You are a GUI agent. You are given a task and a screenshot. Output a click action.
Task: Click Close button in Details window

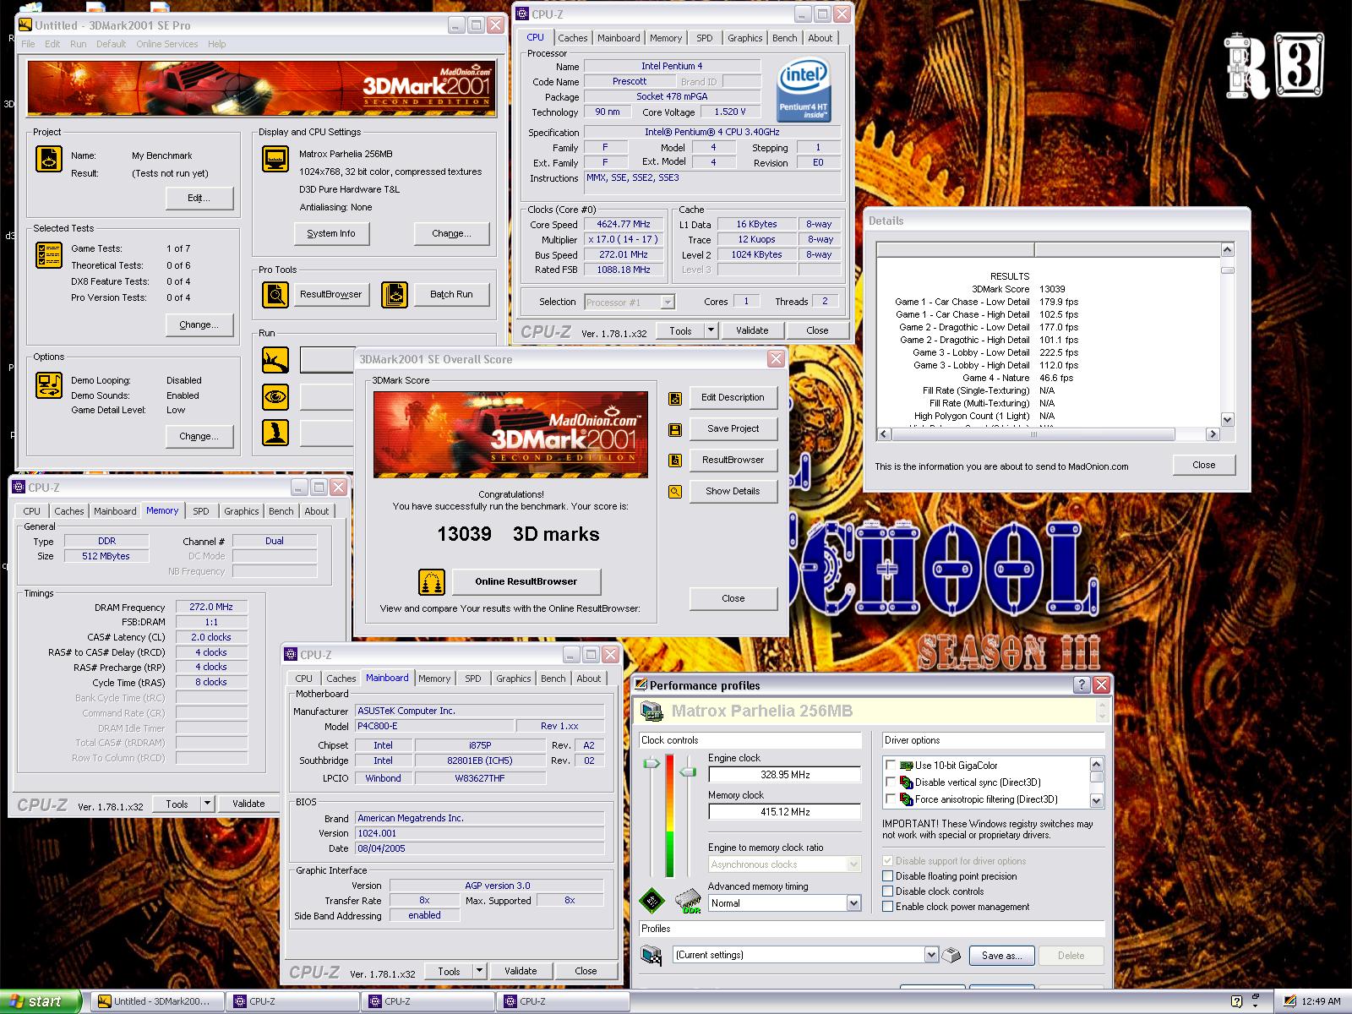pos(1204,465)
